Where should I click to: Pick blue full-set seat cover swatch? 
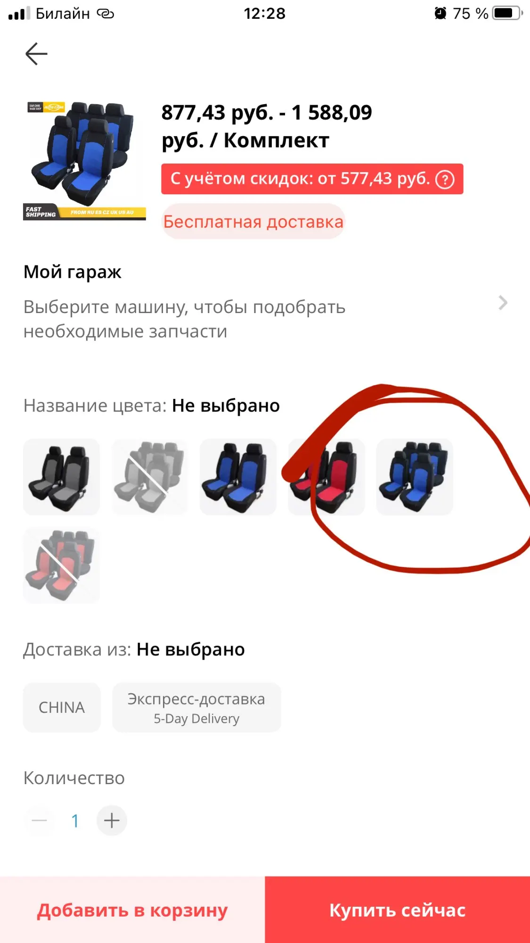[x=415, y=477]
